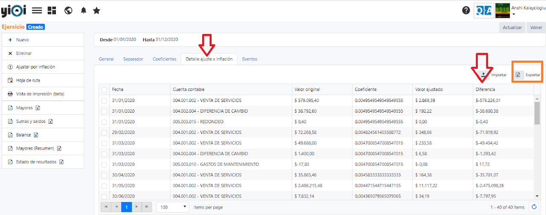The width and height of the screenshot is (546, 215).
Task: Switch to the General tab
Action: click(x=106, y=59)
